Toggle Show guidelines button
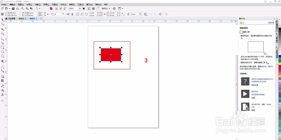The height and width of the screenshot is (140, 281). 98,8
